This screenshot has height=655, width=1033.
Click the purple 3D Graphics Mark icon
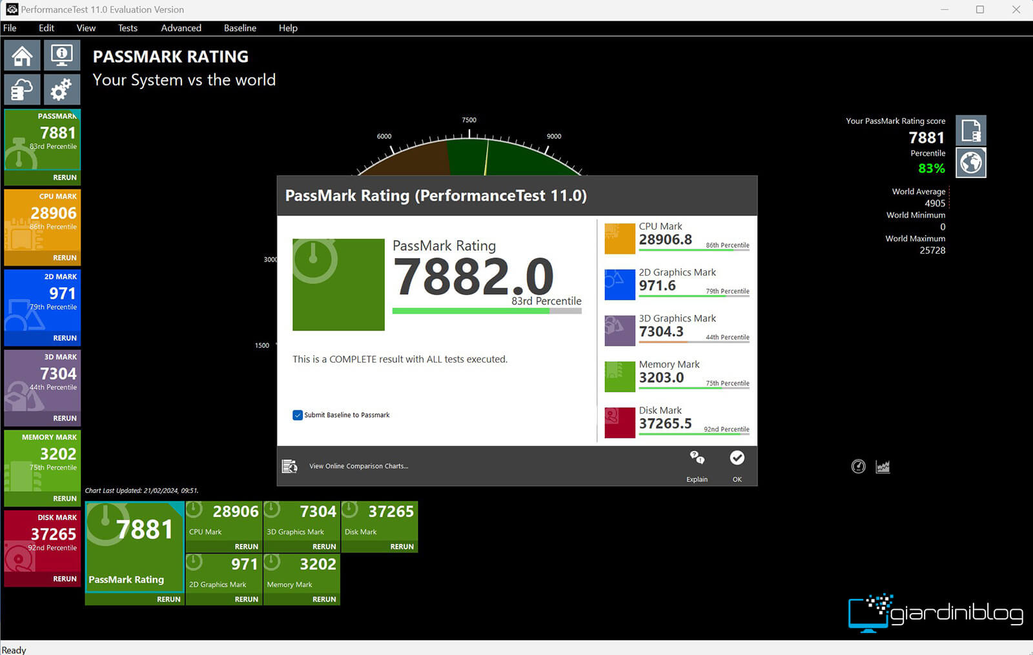tap(620, 330)
